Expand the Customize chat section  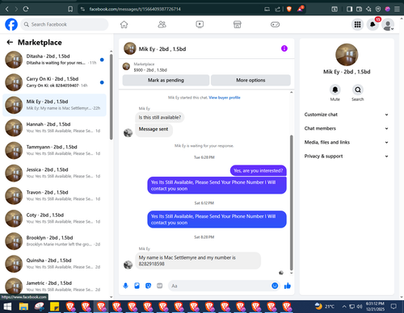347,115
